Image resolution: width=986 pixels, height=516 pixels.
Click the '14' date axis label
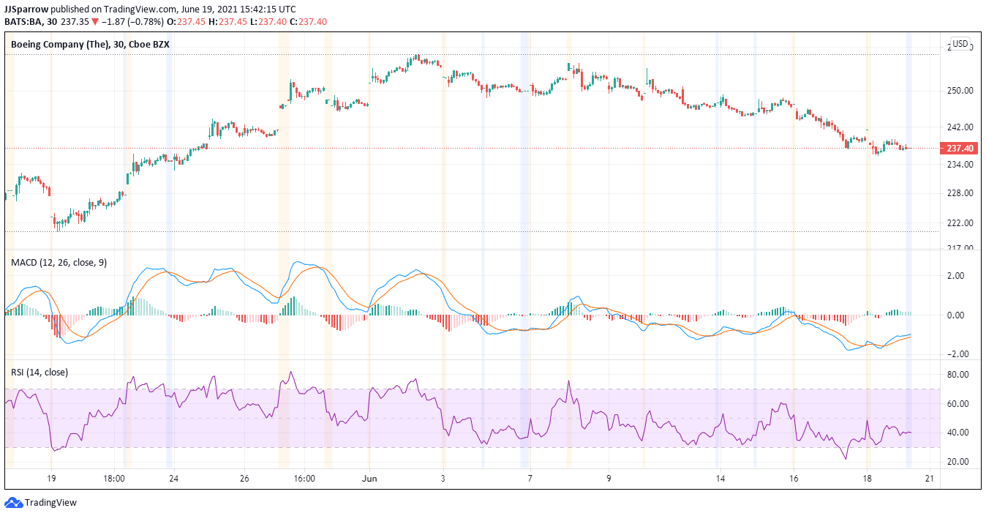tap(720, 479)
